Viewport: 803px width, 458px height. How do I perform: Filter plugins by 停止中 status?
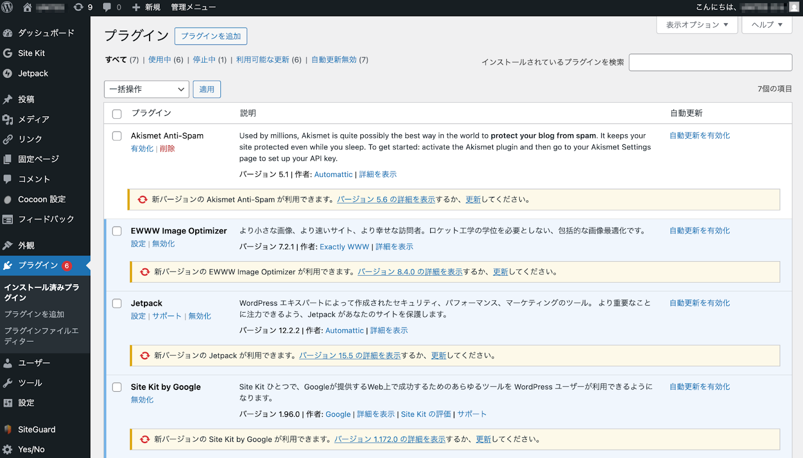click(204, 59)
